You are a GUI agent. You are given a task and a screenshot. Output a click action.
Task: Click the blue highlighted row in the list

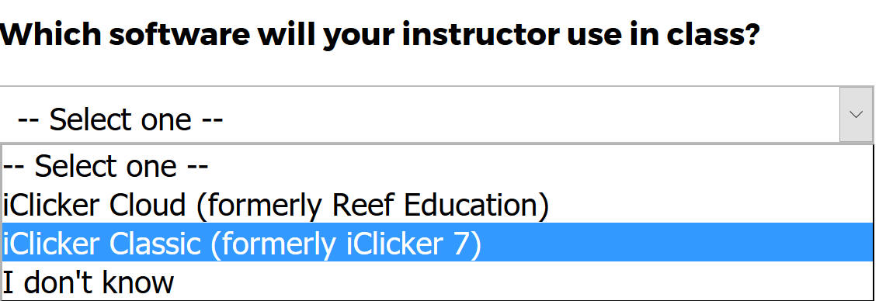pos(437,242)
